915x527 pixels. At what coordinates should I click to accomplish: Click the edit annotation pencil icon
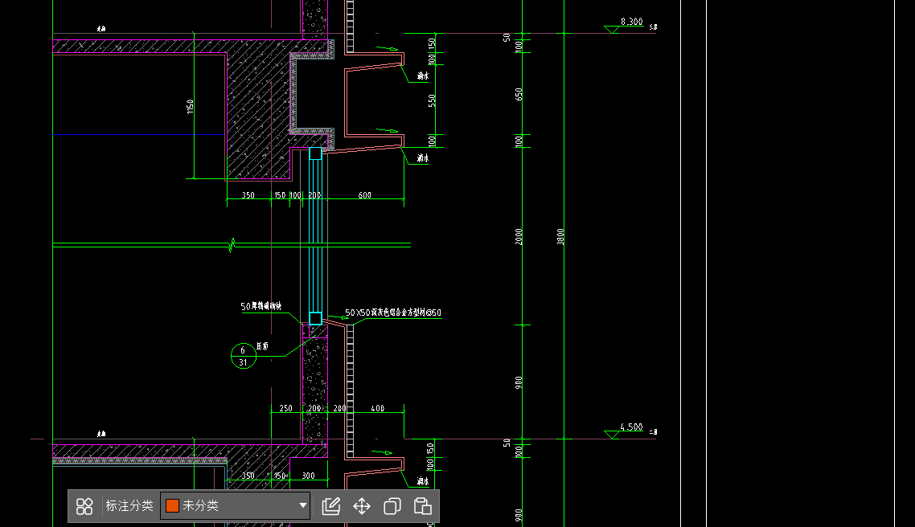click(x=331, y=506)
